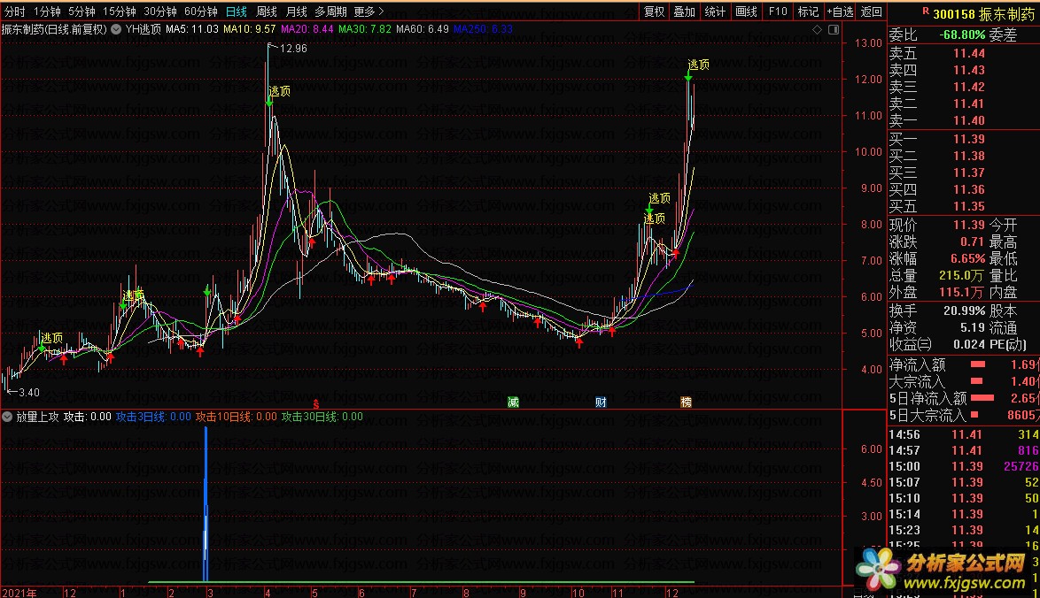Select the 5分钟 period tab
The width and height of the screenshot is (1040, 598).
pos(81,11)
